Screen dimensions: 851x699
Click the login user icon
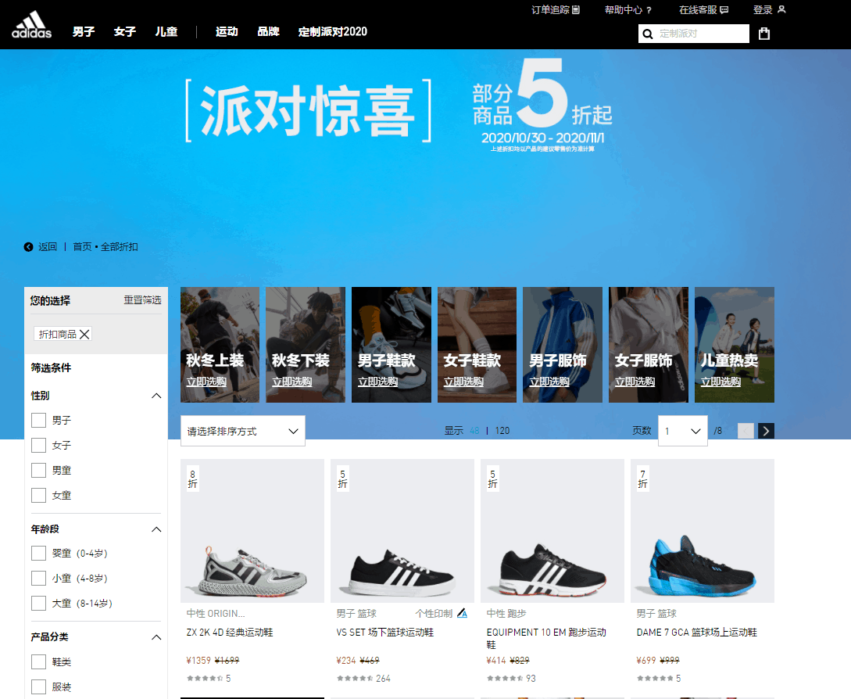click(x=781, y=9)
